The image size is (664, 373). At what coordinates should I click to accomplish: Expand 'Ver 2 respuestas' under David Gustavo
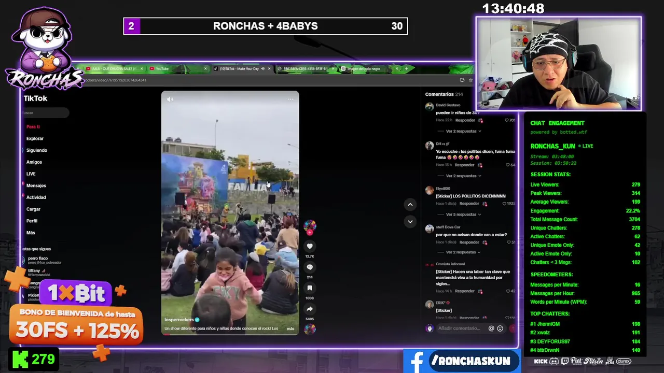coord(463,132)
